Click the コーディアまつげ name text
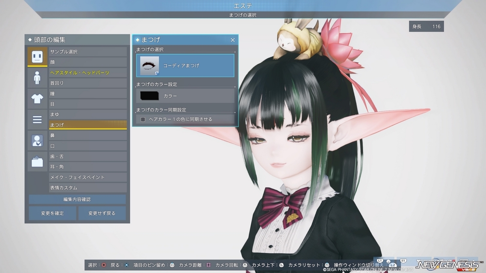This screenshot has width=486, height=273. (181, 66)
